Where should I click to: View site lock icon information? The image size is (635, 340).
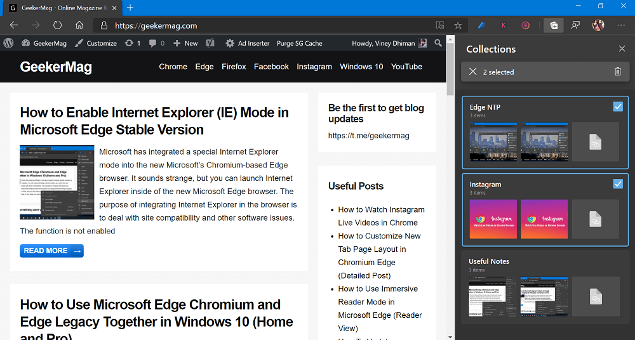pos(104,25)
